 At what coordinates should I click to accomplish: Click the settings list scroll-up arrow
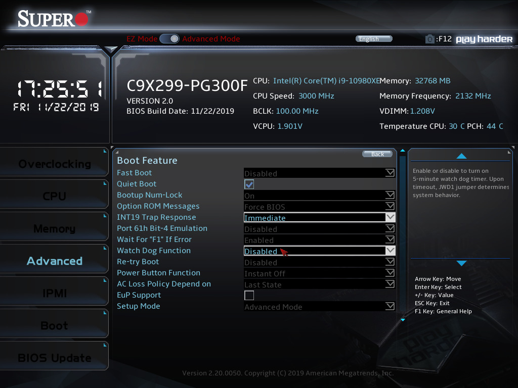403,151
